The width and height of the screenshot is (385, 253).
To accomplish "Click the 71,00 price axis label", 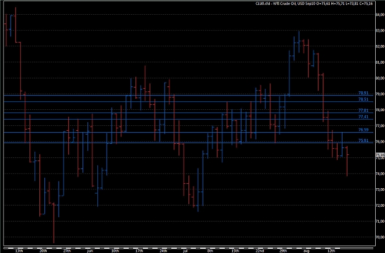I will 380,222.
